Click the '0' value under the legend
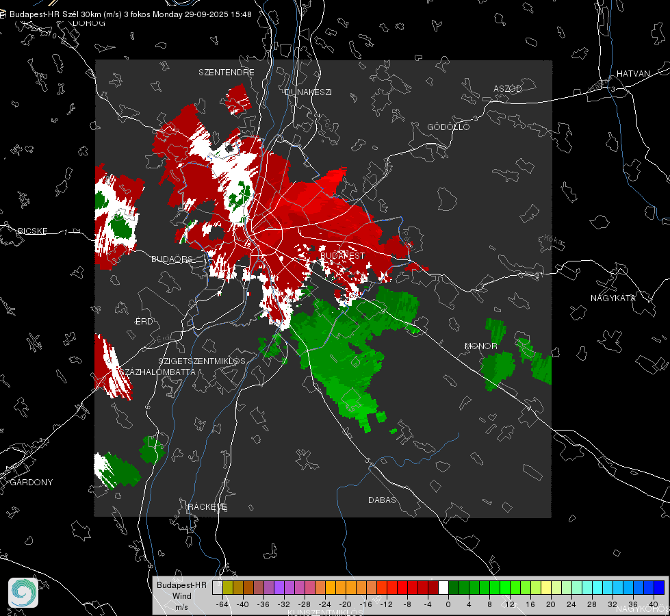Screen dimensions: 670x616 [x=448, y=604]
